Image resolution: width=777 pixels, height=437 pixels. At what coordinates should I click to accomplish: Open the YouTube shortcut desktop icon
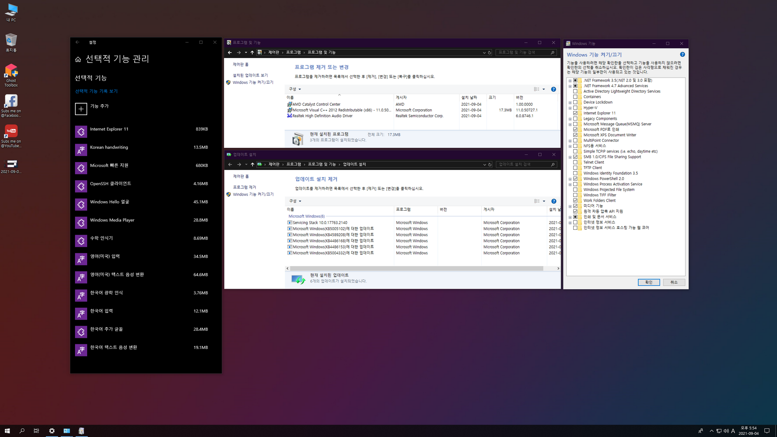coord(11,136)
